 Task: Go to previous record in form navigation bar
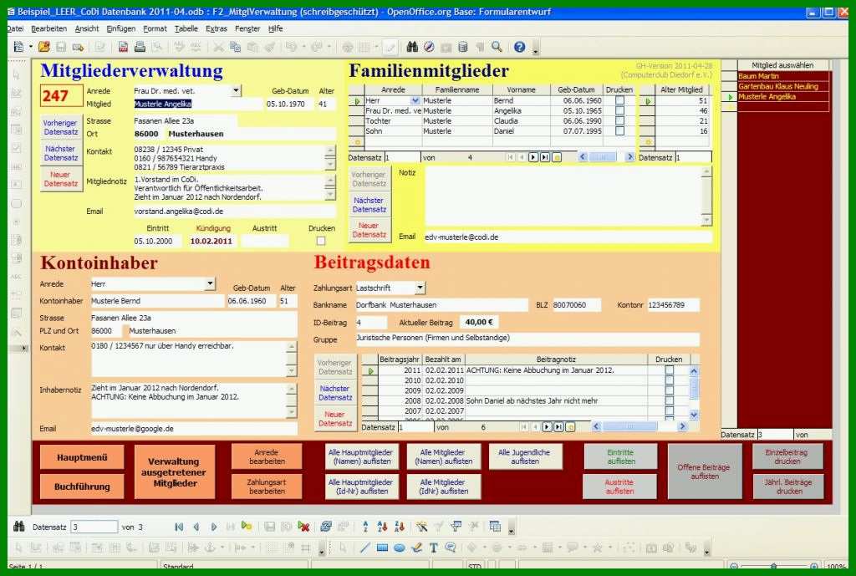196,527
